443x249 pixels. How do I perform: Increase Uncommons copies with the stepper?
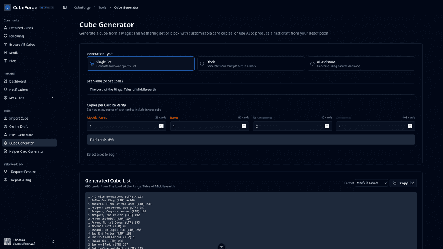[x=327, y=125]
